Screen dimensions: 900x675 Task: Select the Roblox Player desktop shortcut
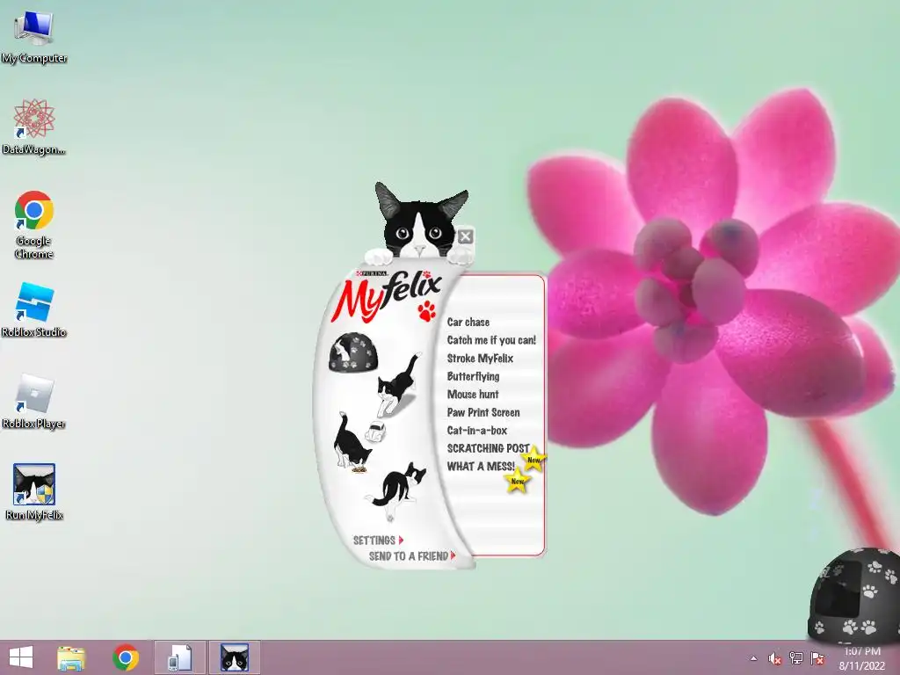pyautogui.click(x=34, y=401)
